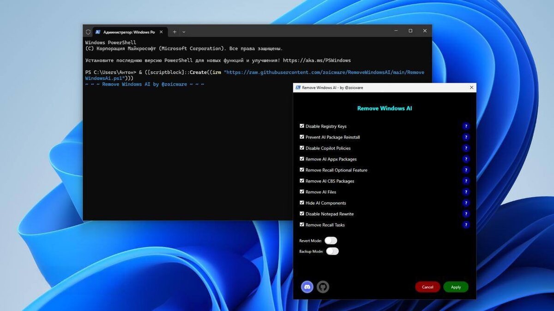Uncheck Prevent AI Package Reinstall
Screen dimensions: 554x311
point(302,137)
